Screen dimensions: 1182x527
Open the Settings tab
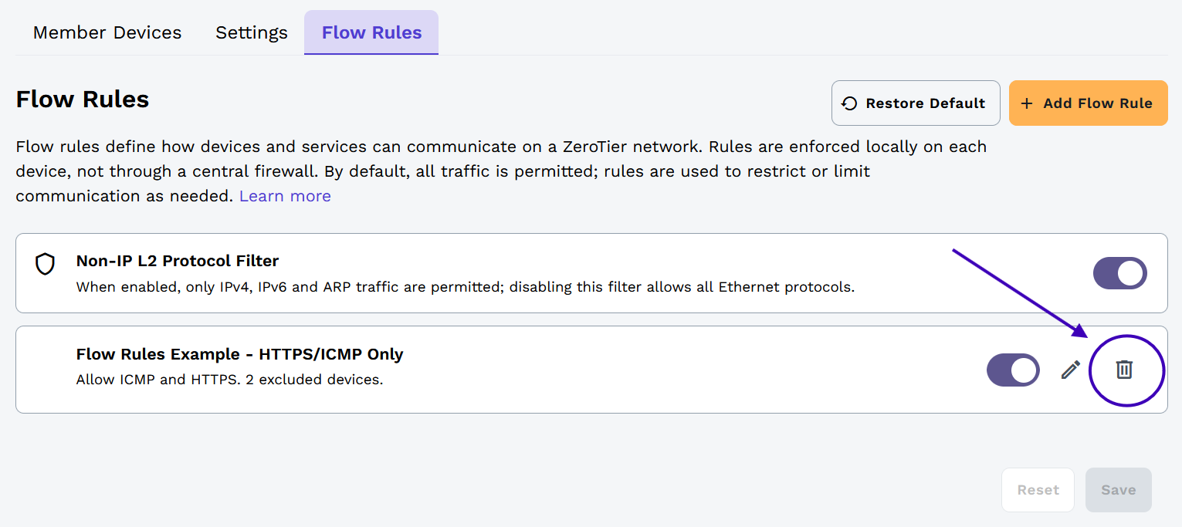pyautogui.click(x=251, y=32)
